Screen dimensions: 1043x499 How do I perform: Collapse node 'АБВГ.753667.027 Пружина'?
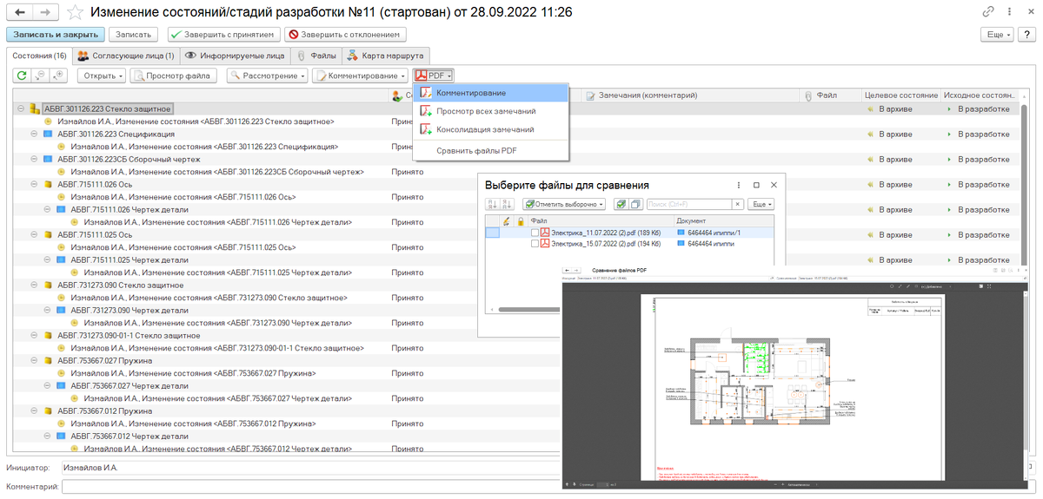click(34, 360)
